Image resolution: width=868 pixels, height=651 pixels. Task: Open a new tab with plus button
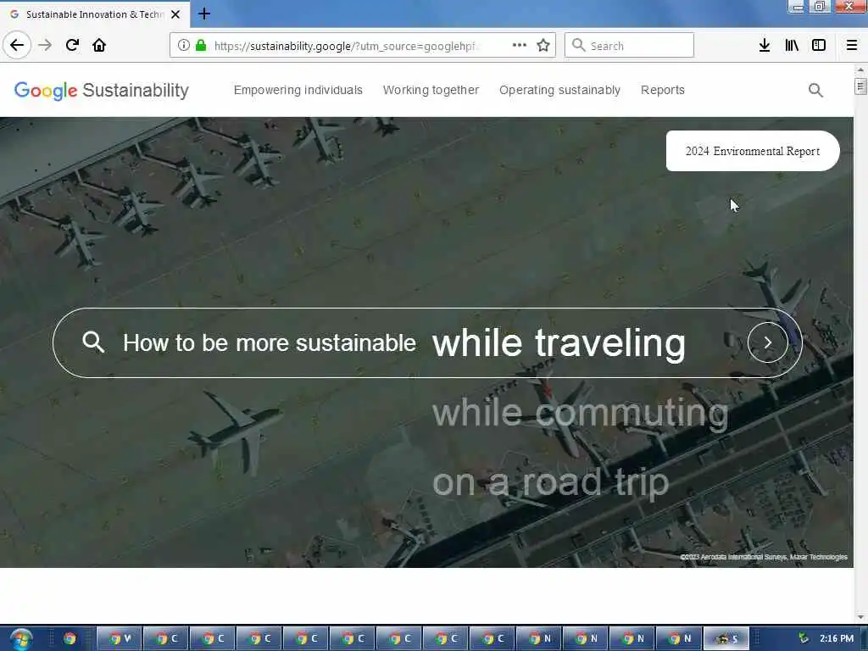204,14
